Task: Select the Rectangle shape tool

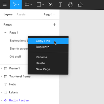Action: 39,4
